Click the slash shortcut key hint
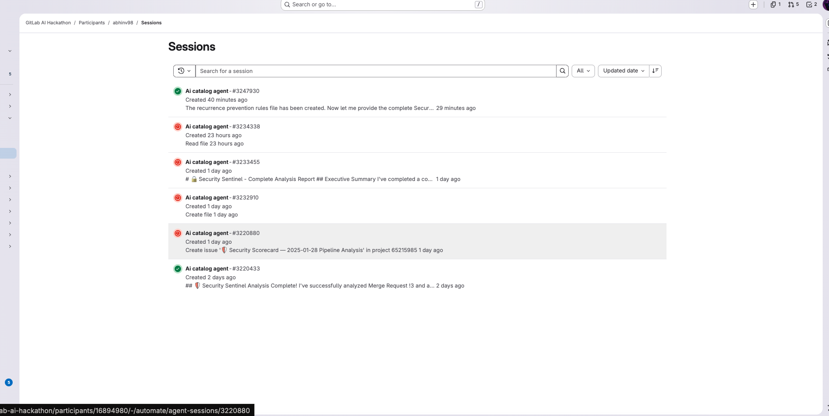The image size is (829, 416). [479, 4]
